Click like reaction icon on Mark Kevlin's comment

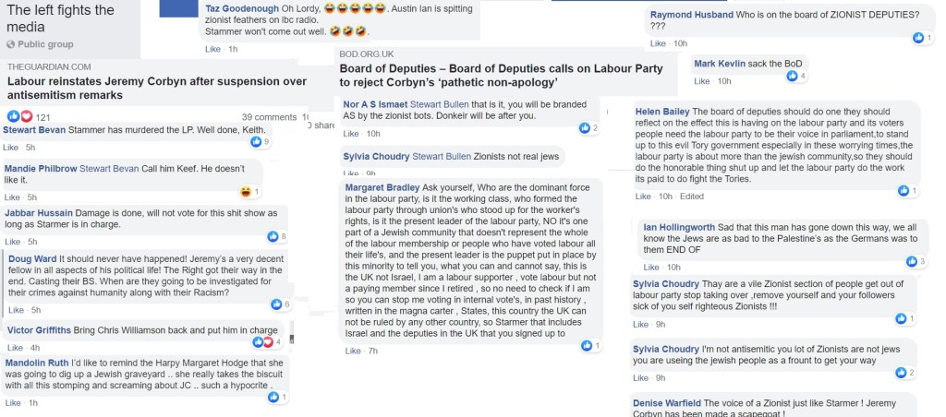click(794, 76)
